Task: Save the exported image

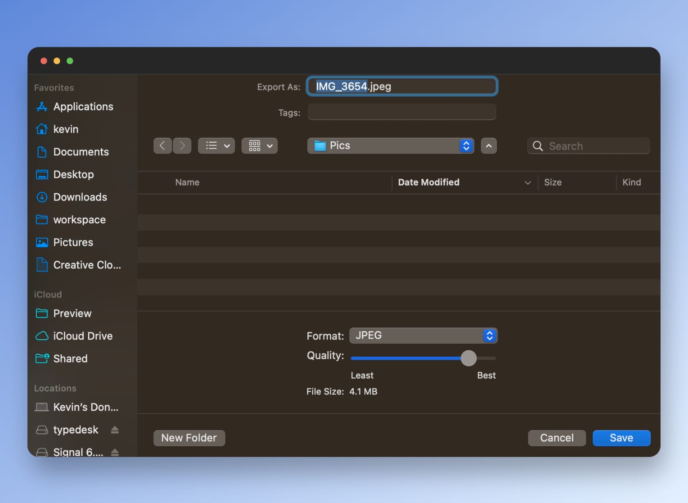Action: [x=622, y=438]
